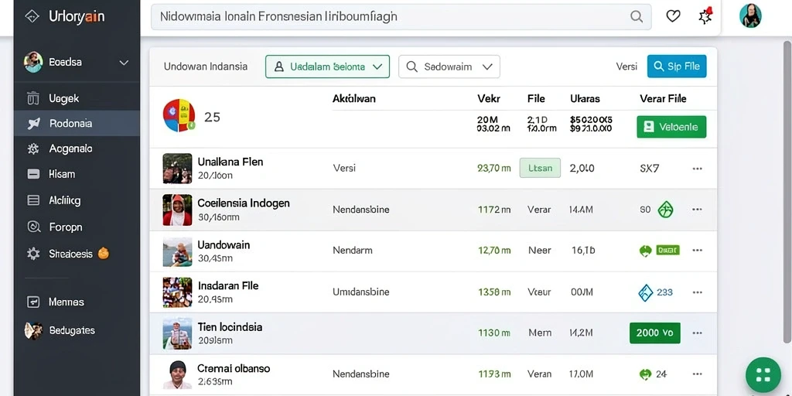This screenshot has width=792, height=396.
Task: Click the green Veloenle button
Action: (x=672, y=127)
